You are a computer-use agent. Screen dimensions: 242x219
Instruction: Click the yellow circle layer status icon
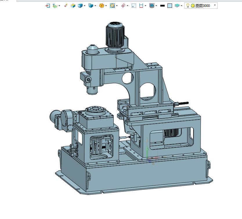tap(193, 6)
